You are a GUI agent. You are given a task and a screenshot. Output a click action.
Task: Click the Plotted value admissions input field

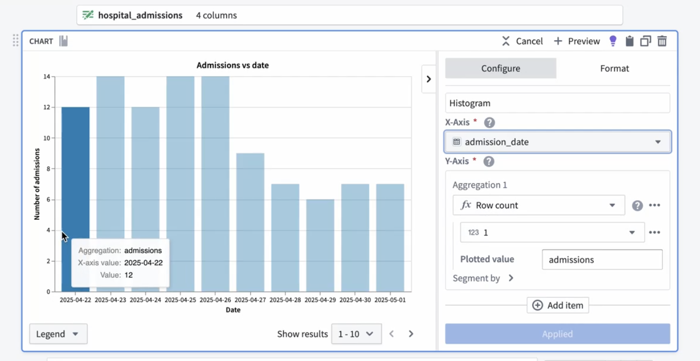(x=602, y=260)
